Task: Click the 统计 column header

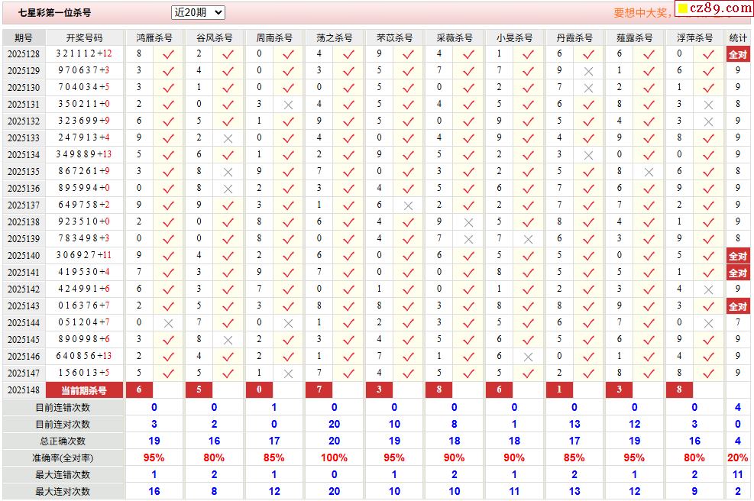Action: click(738, 37)
